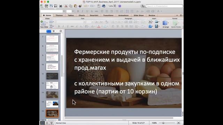The image size is (223, 125).
Task: Click the ribbon Increase Font Size icon
Action: 97,22
